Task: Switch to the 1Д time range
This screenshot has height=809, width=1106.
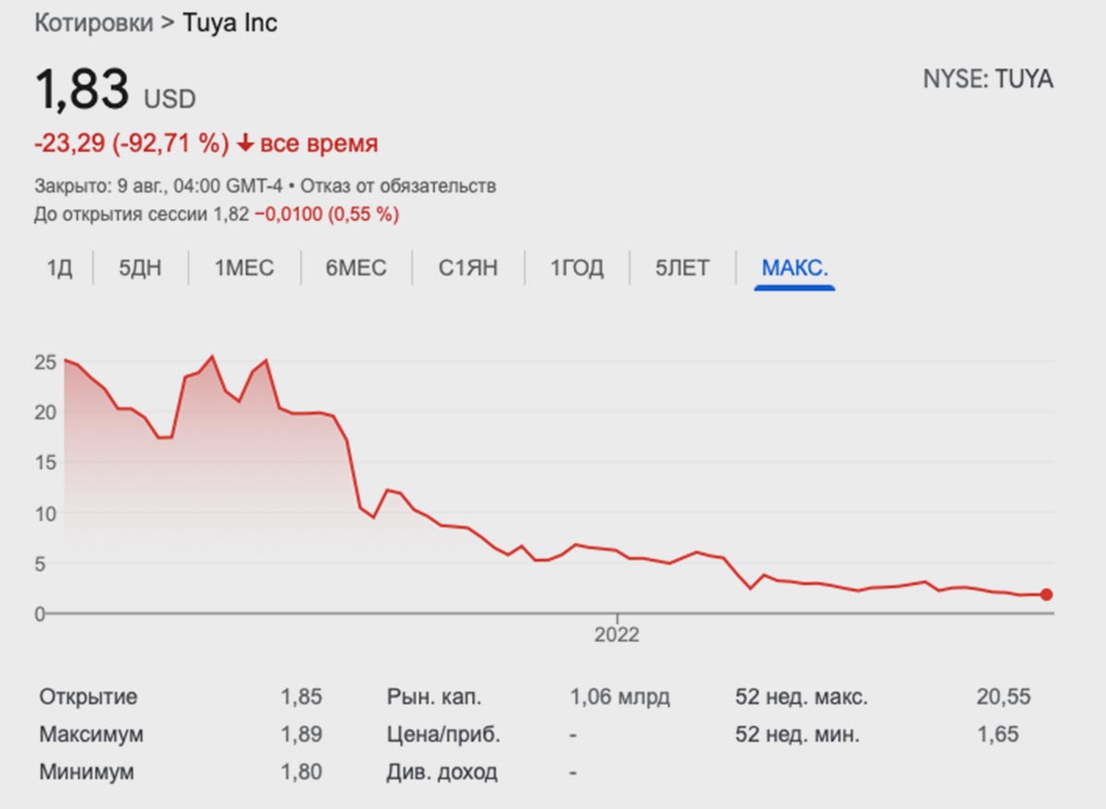Action: pos(59,268)
